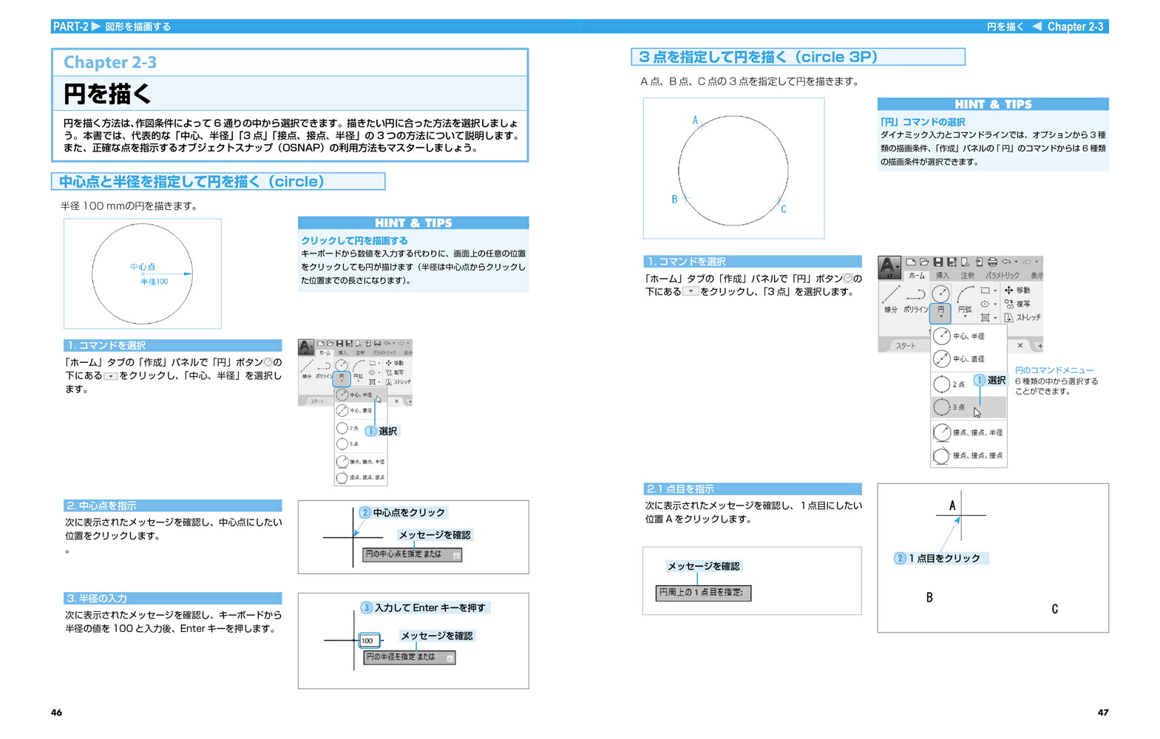The image size is (1160, 739).
Task: Click the 円のコマンドメニュー caption text
Action: coord(1054,370)
